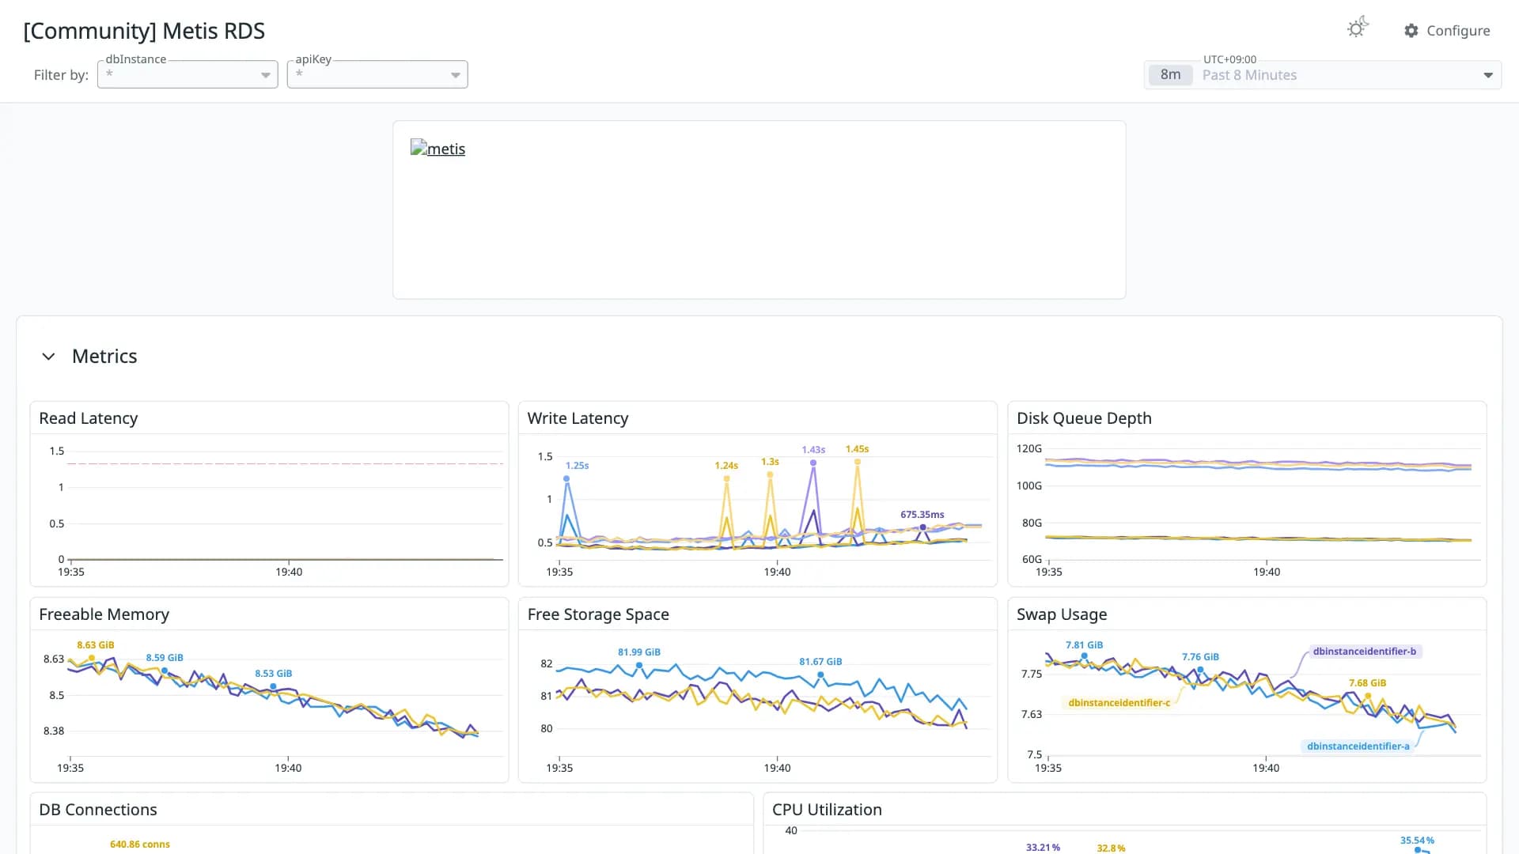Select the CPU Utilization widget title
1519x854 pixels.
827,810
